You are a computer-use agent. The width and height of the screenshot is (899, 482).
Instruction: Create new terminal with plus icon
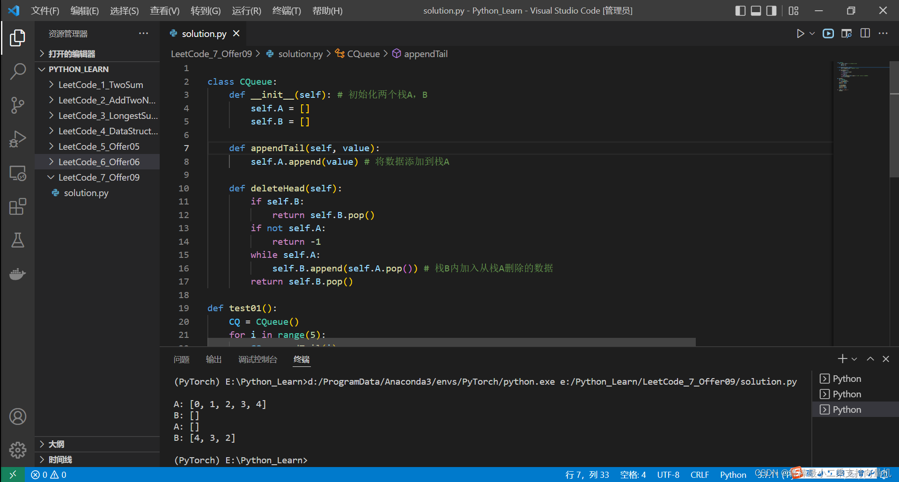tap(842, 359)
